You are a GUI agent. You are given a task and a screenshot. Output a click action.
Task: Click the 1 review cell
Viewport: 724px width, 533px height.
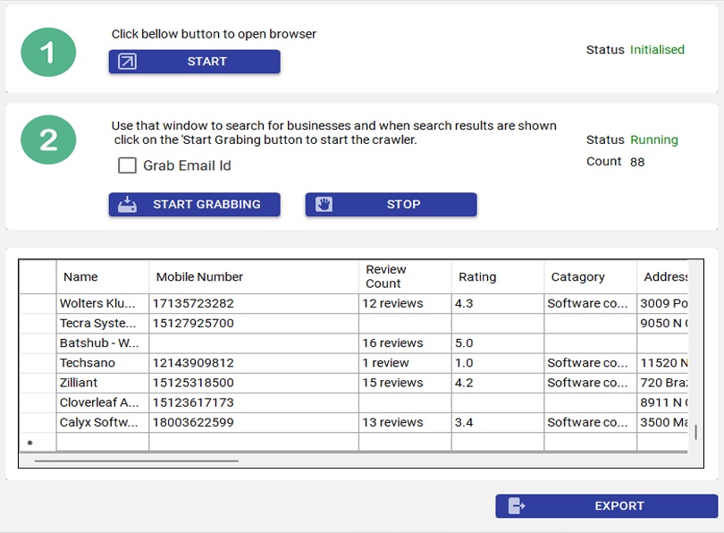[x=405, y=363]
